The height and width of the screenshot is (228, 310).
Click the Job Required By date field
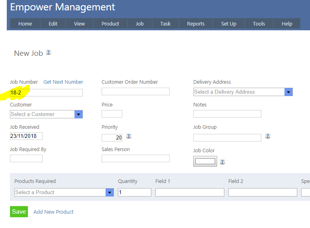26,159
